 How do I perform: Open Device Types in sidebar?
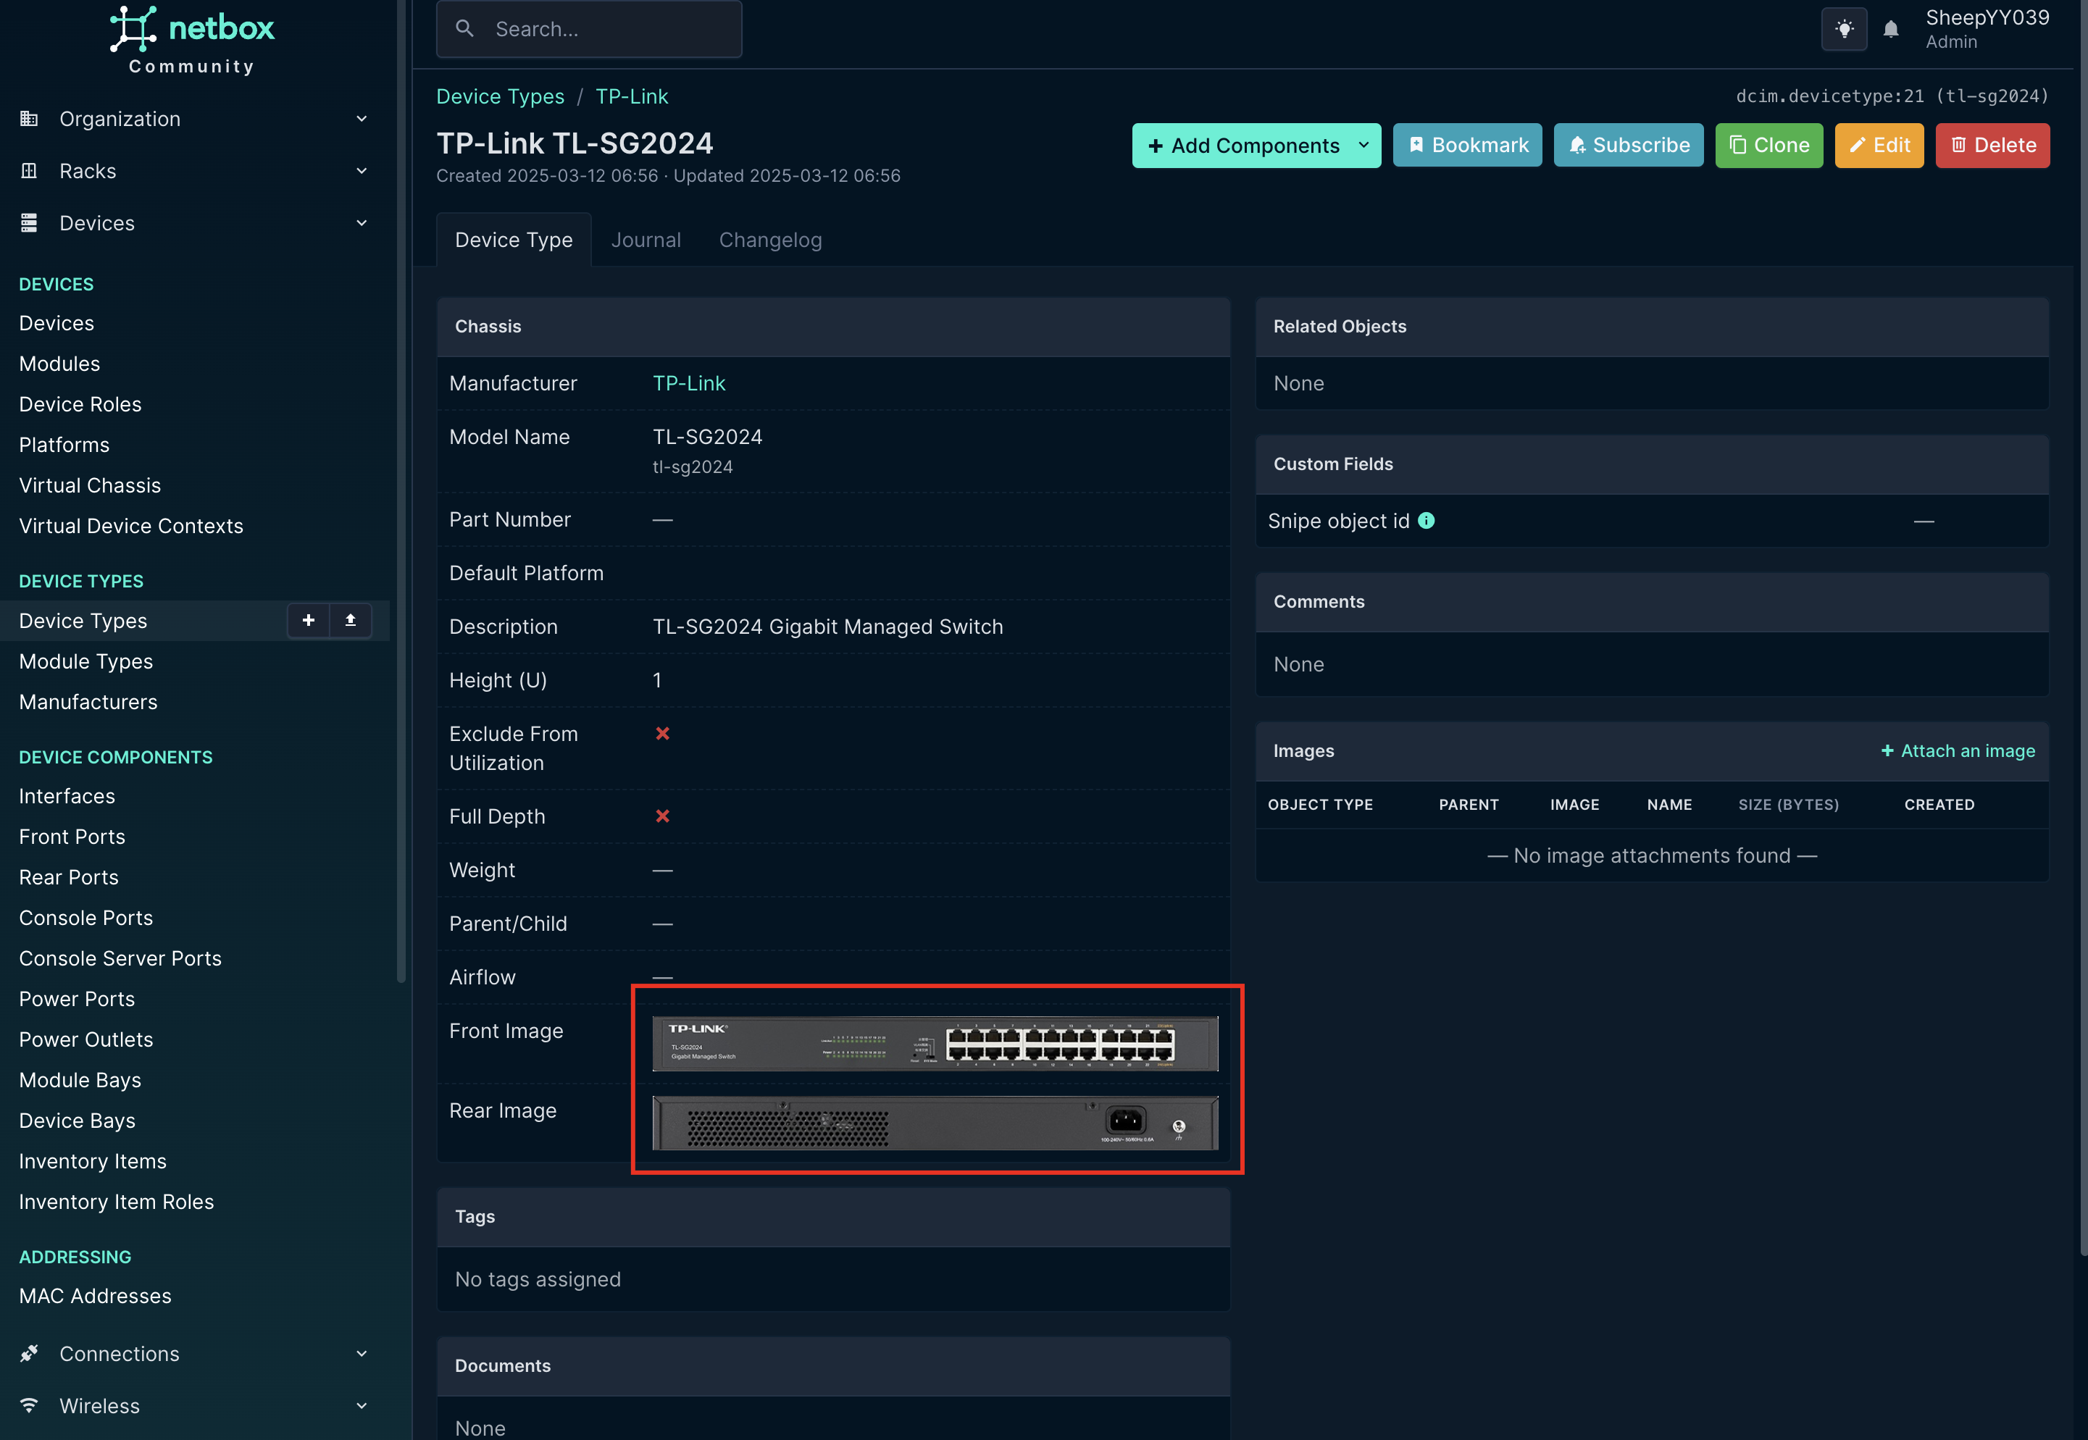[83, 621]
